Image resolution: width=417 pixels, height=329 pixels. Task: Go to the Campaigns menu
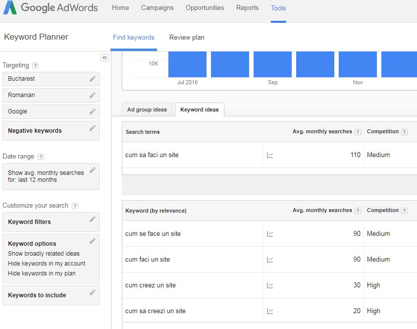(157, 7)
